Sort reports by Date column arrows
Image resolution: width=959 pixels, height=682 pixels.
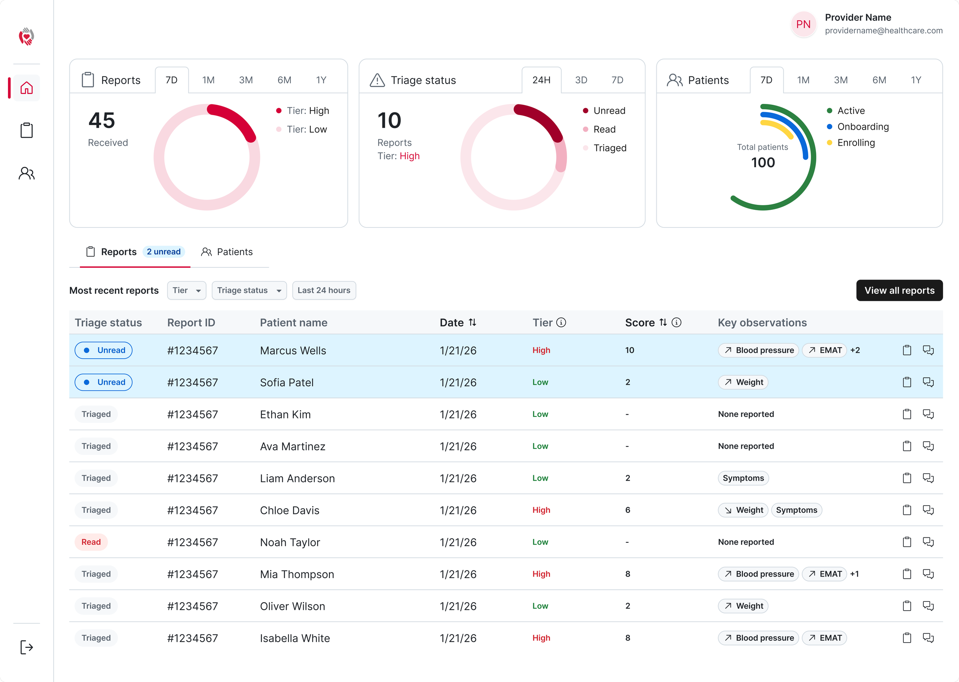coord(472,323)
